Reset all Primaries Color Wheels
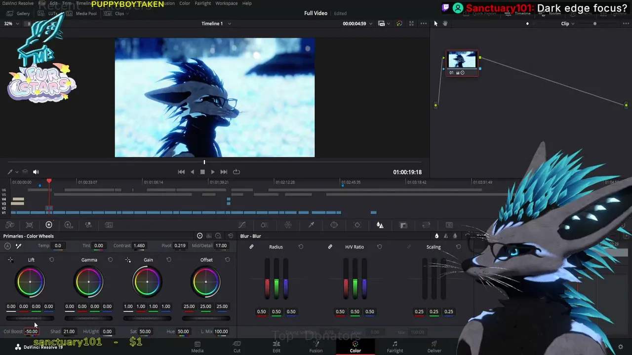The image size is (632, 355). tap(231, 236)
